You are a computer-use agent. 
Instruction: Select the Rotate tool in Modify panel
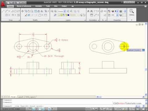[29, 11]
